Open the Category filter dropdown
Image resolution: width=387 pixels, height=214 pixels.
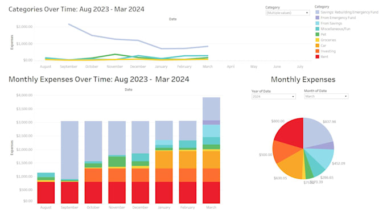287,13
